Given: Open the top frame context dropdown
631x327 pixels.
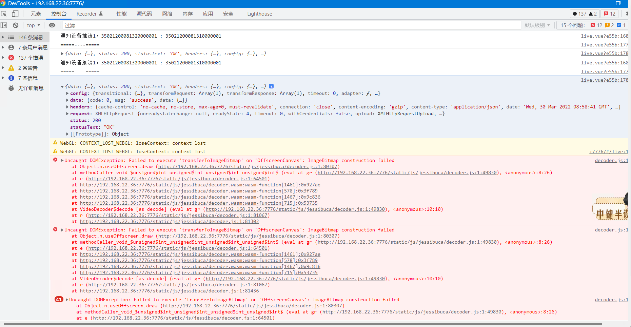Looking at the screenshot, I should click(33, 25).
